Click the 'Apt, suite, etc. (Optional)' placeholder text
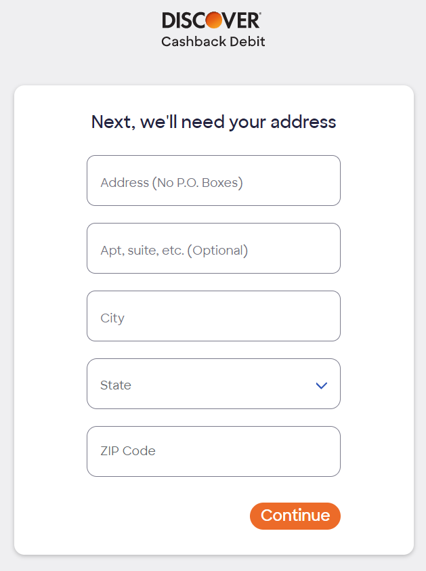This screenshot has width=426, height=571. 175,251
